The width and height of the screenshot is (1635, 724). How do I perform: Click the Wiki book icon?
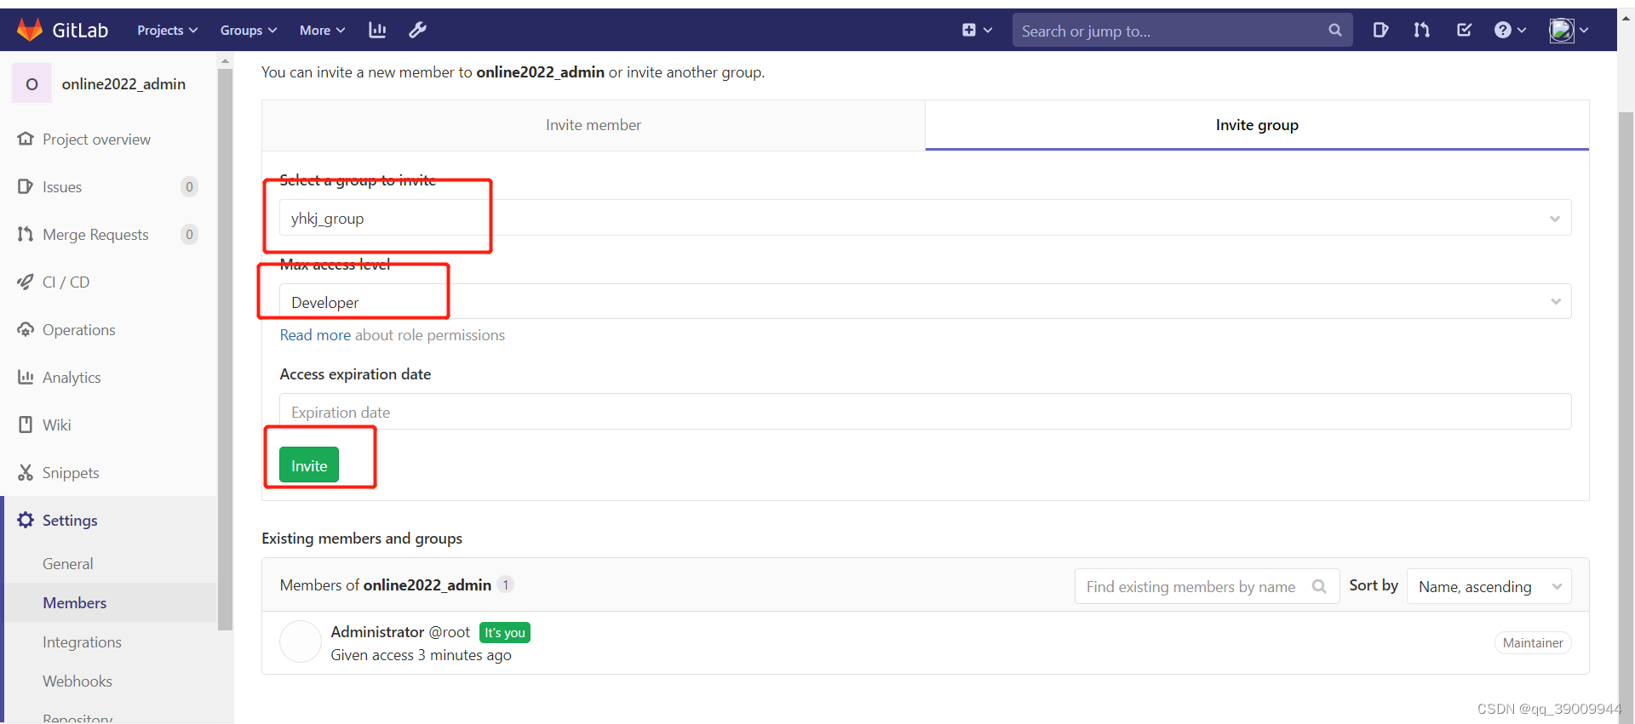(x=26, y=425)
